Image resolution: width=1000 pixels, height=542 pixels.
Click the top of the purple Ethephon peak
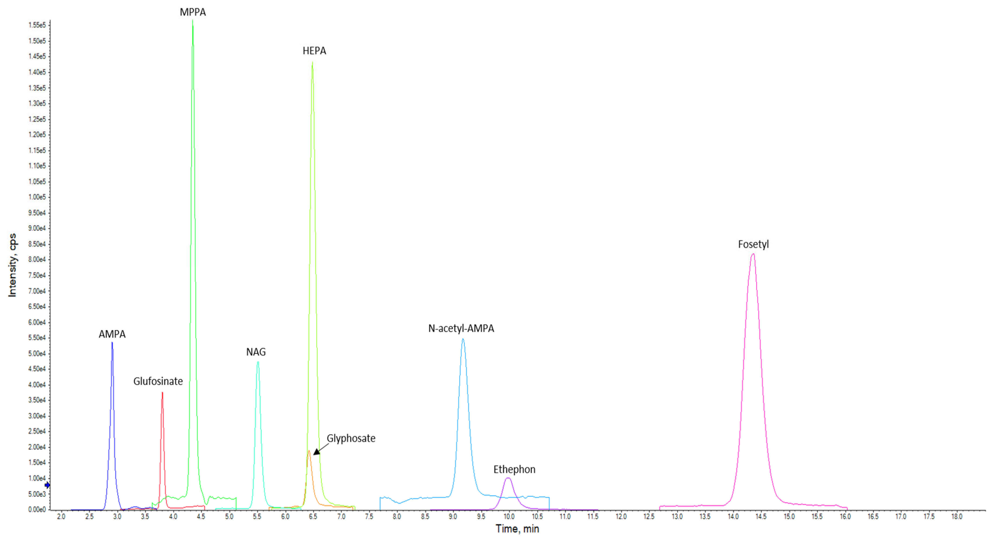pos(508,479)
